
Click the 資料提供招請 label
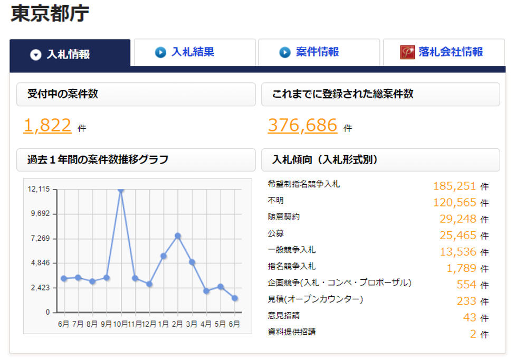tap(291, 332)
